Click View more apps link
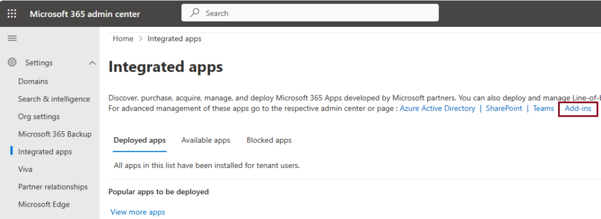This screenshot has width=601, height=219. click(137, 212)
